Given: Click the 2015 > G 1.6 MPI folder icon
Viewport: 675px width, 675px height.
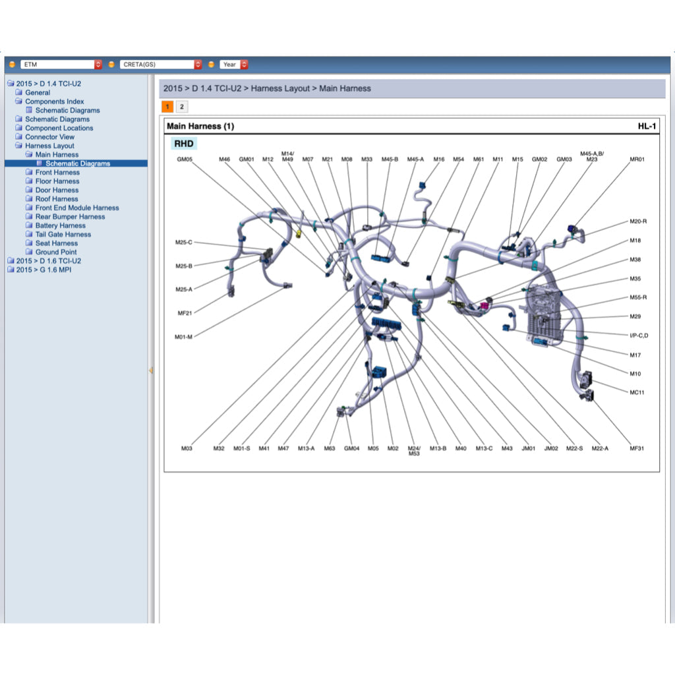Looking at the screenshot, I should click(x=10, y=270).
